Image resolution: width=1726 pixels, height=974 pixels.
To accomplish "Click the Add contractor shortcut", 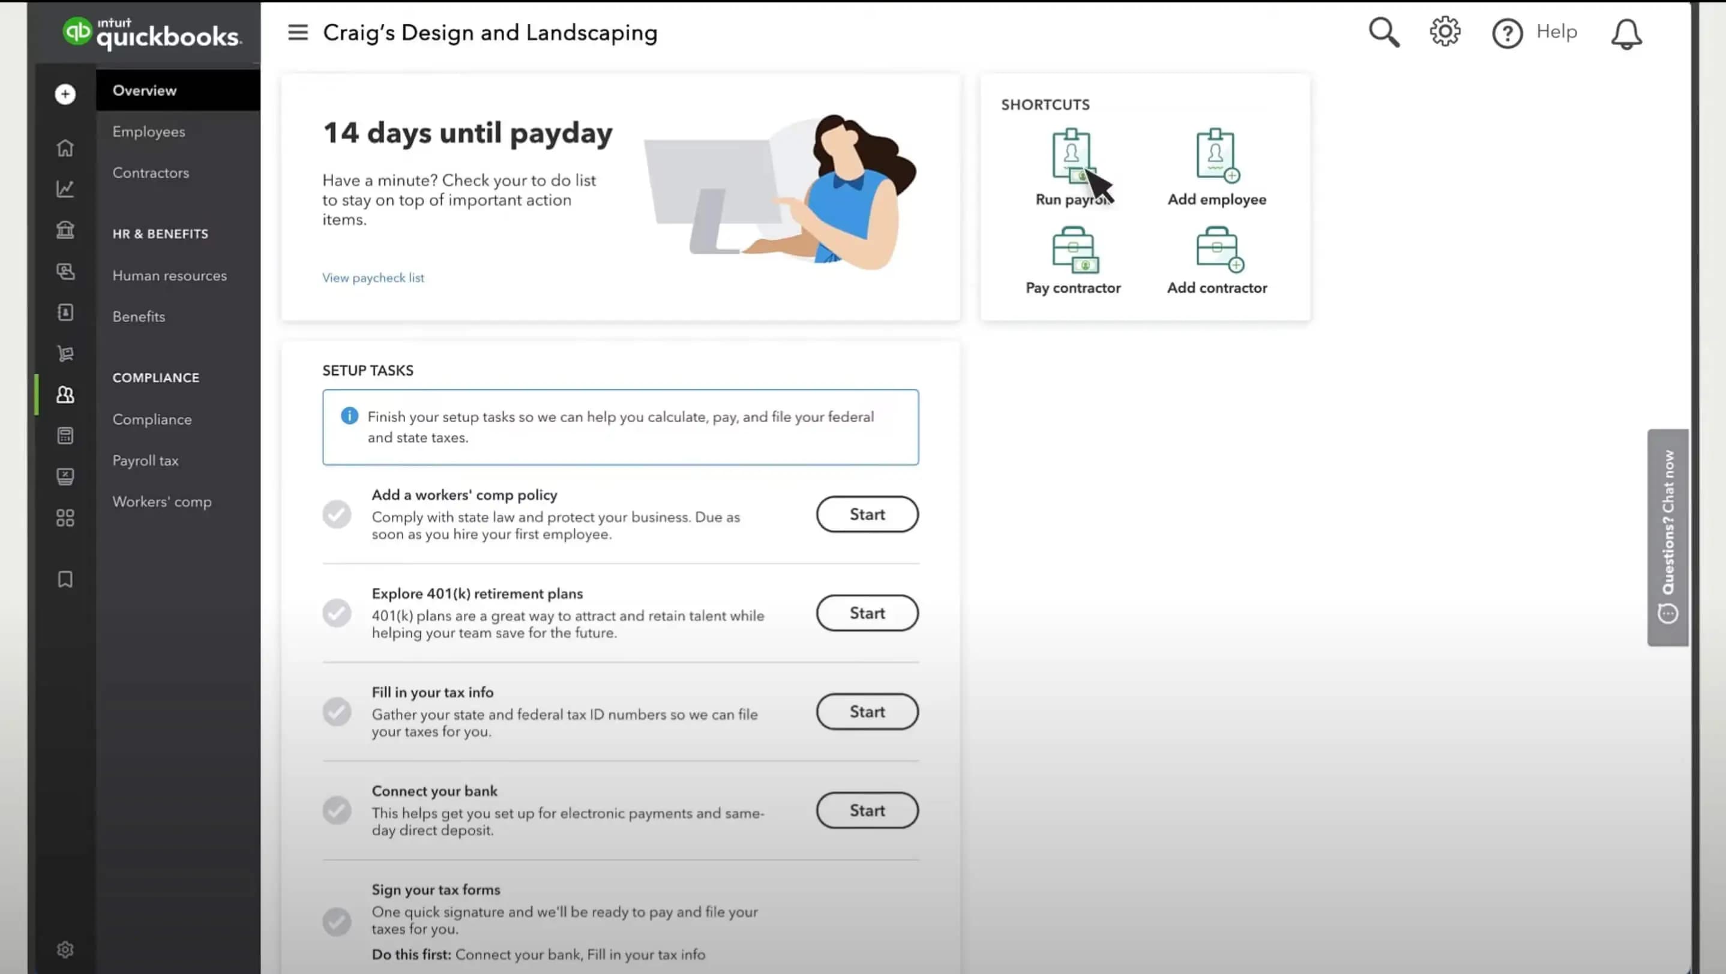I will coord(1216,261).
